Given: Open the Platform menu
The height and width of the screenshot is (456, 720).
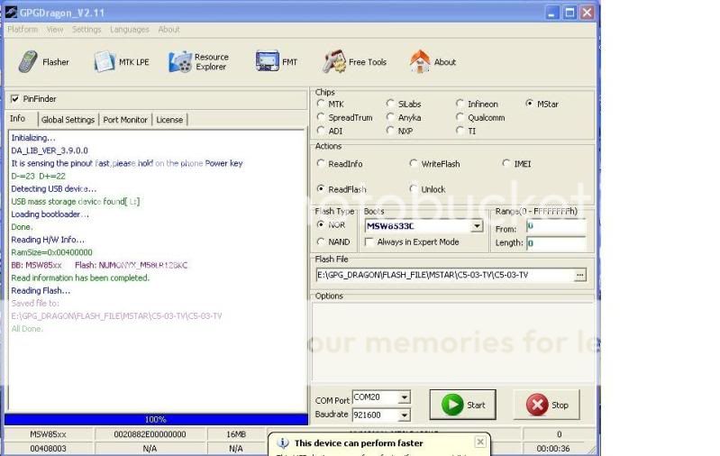Looking at the screenshot, I should pyautogui.click(x=23, y=30).
